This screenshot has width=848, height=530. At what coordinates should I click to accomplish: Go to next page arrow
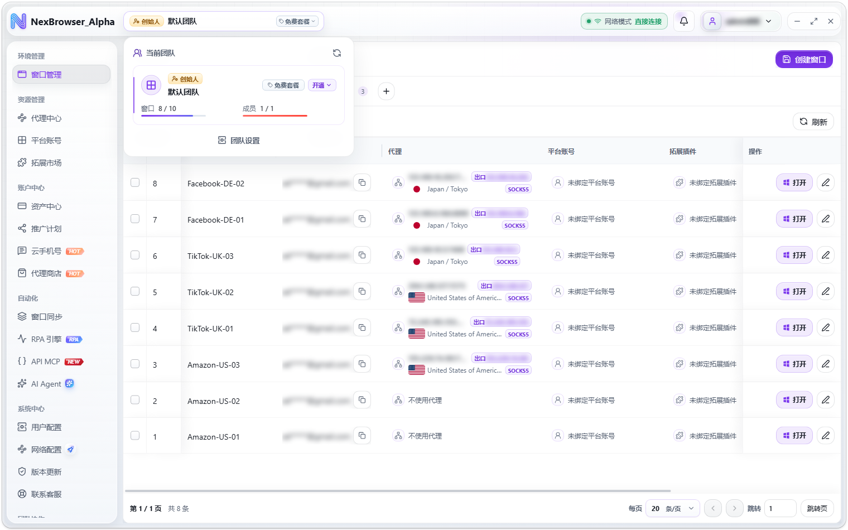[734, 508]
